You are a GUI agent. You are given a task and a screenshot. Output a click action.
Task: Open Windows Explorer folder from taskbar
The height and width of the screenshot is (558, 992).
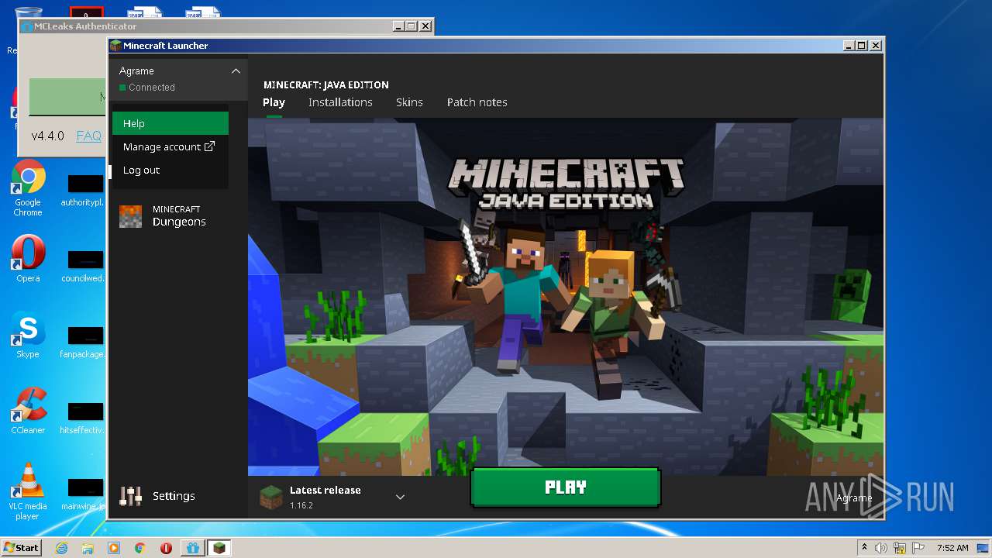pyautogui.click(x=88, y=548)
